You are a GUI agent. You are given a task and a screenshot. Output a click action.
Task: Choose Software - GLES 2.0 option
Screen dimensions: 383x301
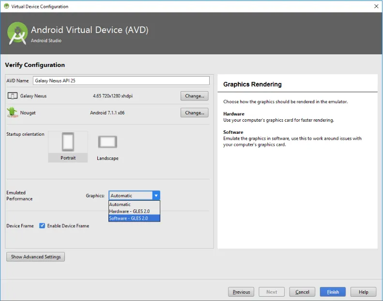(134, 218)
